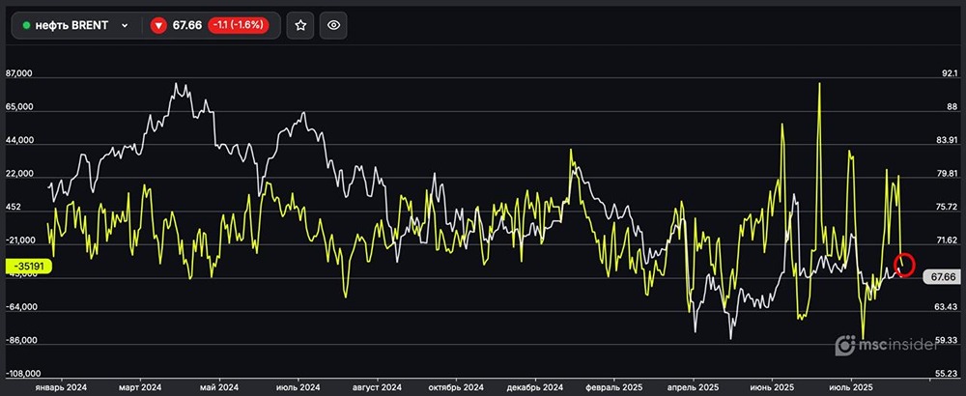
Task: Toggle visibility with the eye icon
Action: coord(333,25)
